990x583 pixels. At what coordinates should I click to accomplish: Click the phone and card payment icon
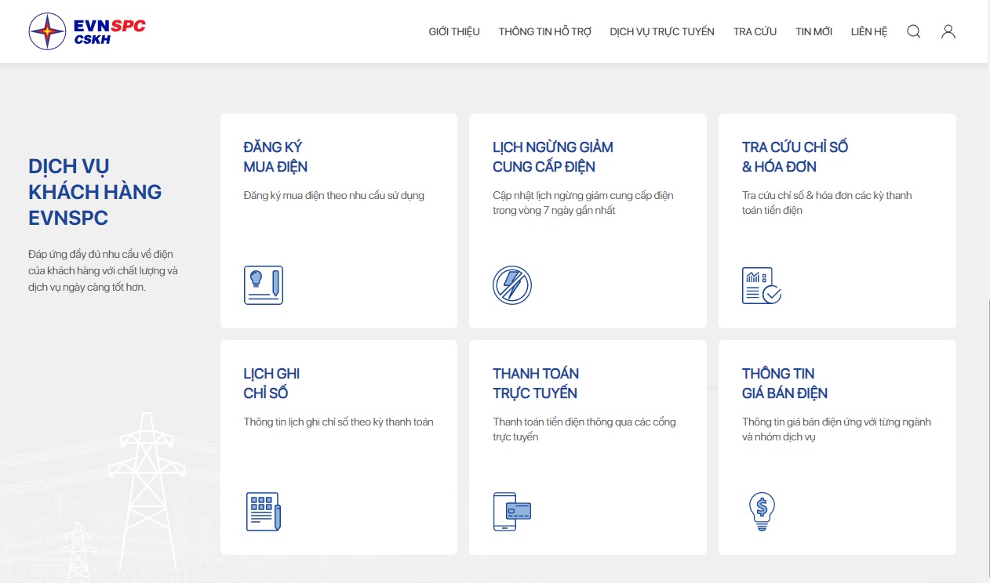point(512,512)
